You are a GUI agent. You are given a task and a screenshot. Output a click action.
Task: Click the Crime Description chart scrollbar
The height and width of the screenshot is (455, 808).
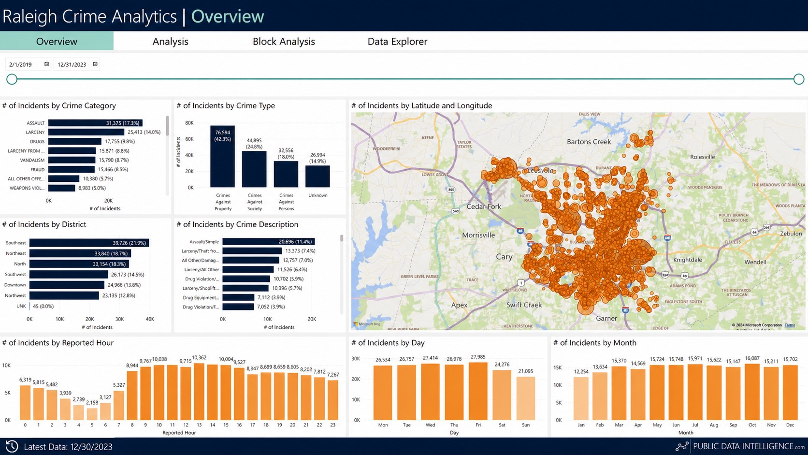click(x=342, y=238)
